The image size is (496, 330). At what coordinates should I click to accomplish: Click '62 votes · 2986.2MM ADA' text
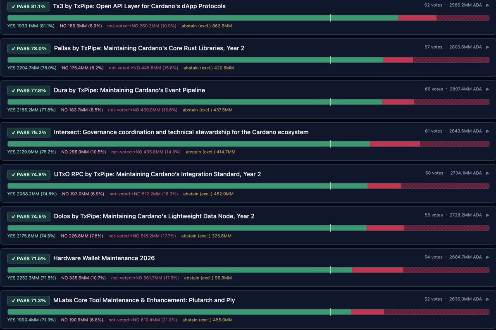coord(453,5)
